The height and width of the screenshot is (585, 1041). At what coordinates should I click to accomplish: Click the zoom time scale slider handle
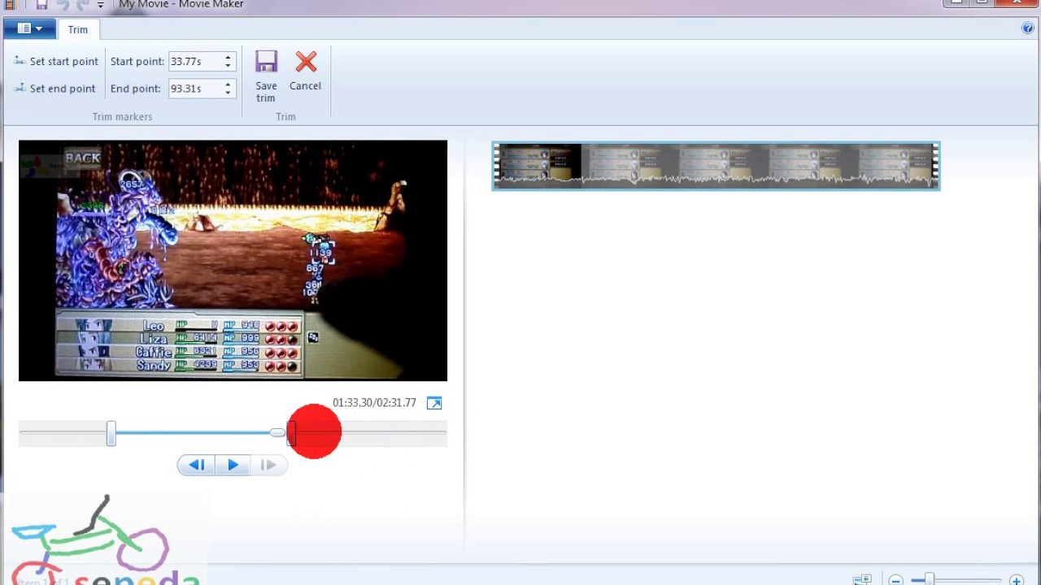(930, 579)
